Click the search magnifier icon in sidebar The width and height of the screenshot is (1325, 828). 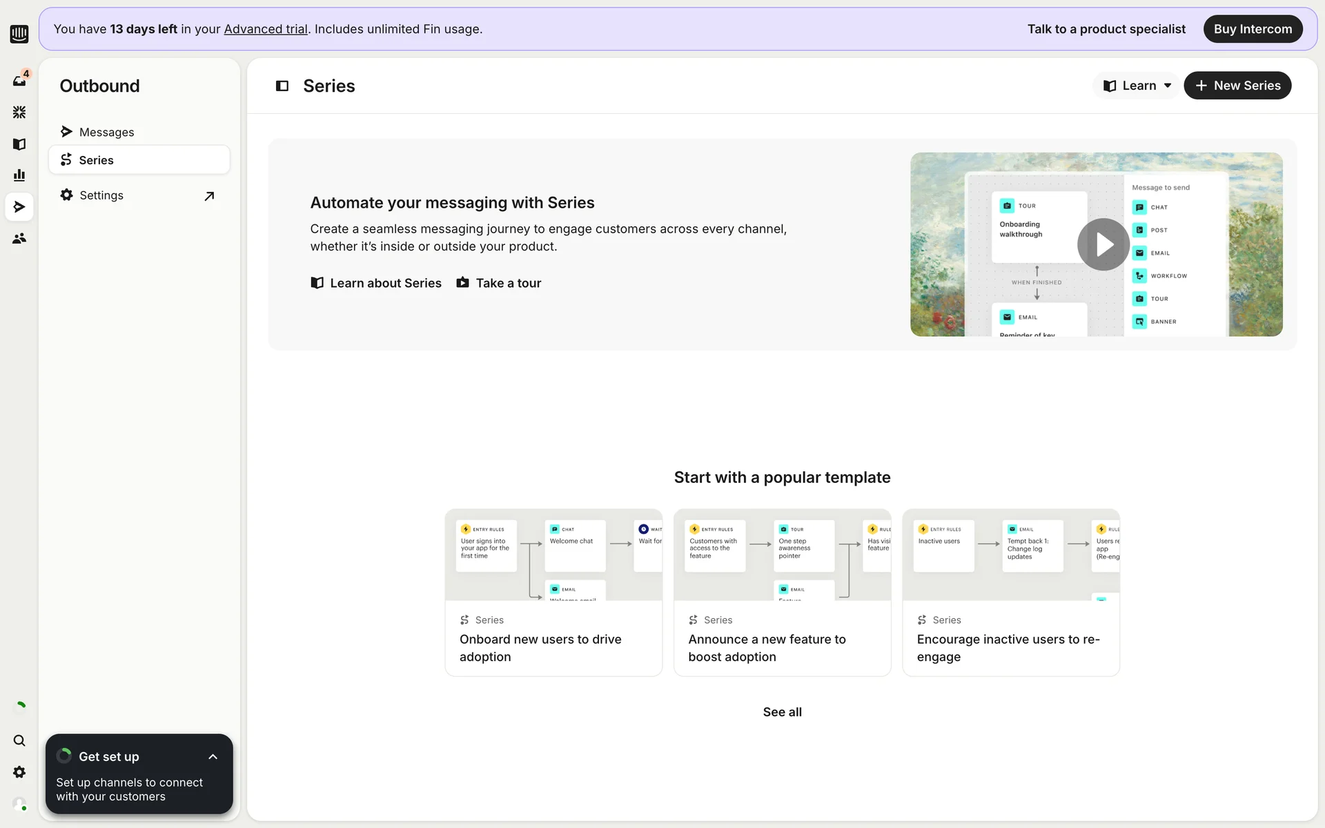click(19, 740)
